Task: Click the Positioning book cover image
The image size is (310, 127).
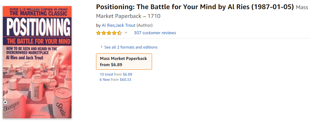Action: pos(37,62)
